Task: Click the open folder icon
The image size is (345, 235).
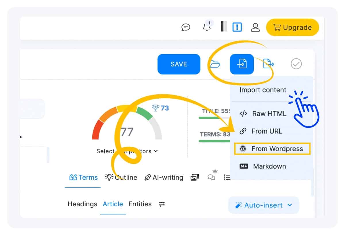Action: (215, 64)
